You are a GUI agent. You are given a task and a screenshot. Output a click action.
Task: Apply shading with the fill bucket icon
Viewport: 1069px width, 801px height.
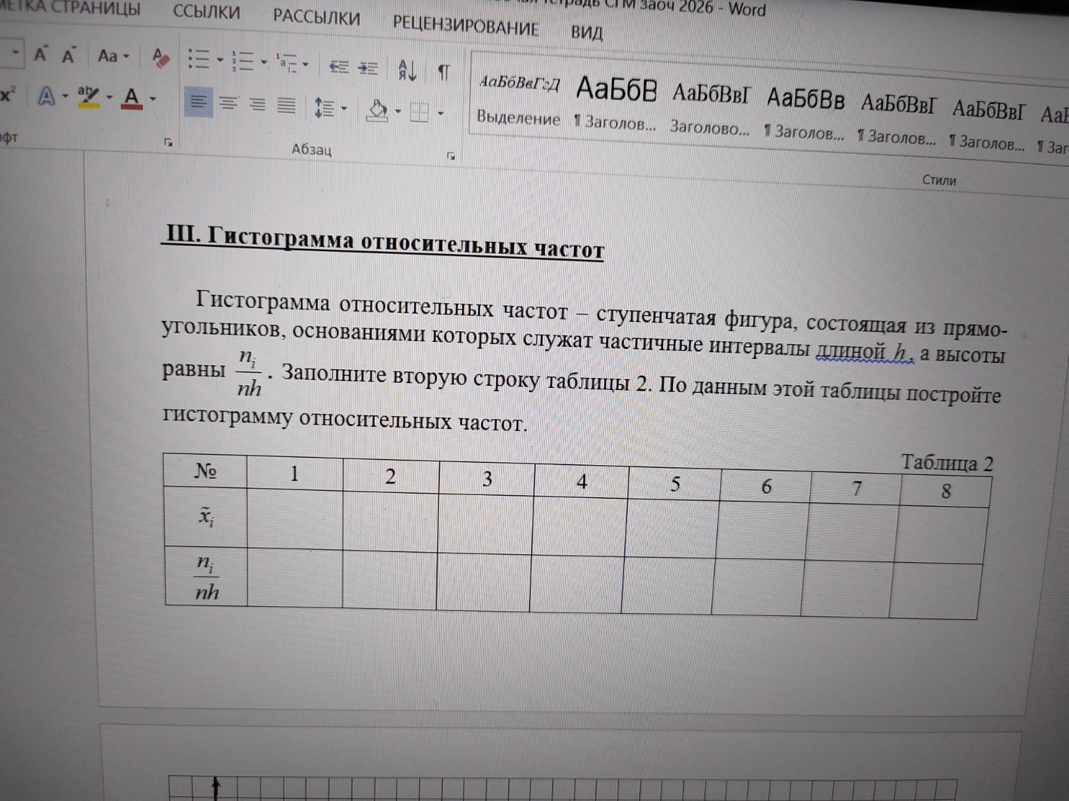click(378, 109)
